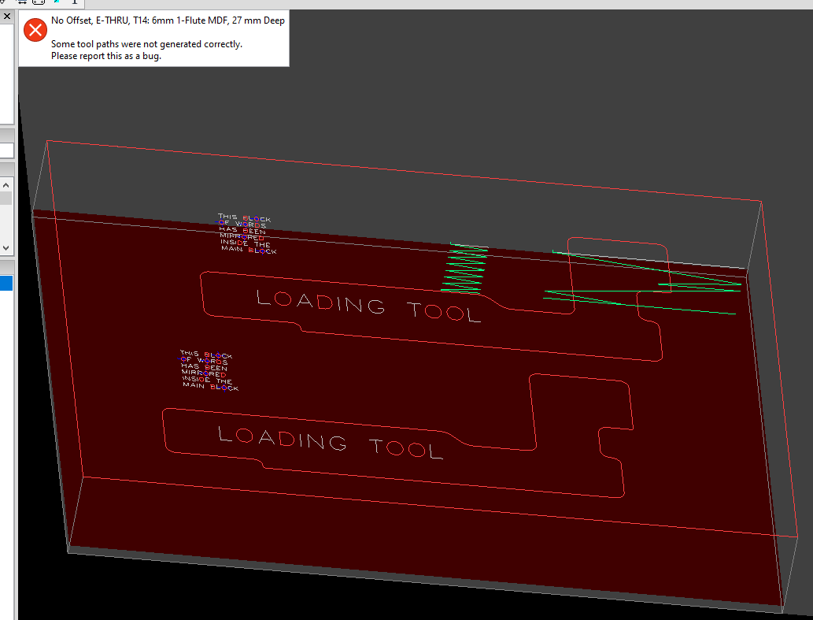The height and width of the screenshot is (620, 813).
Task: Select the cyan-colored toolbar icon
Action: click(x=57, y=2)
